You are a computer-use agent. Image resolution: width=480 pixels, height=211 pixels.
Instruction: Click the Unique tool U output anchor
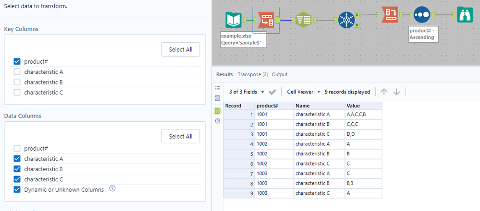pos(357,14)
